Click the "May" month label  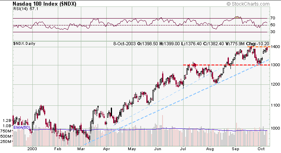132,149
